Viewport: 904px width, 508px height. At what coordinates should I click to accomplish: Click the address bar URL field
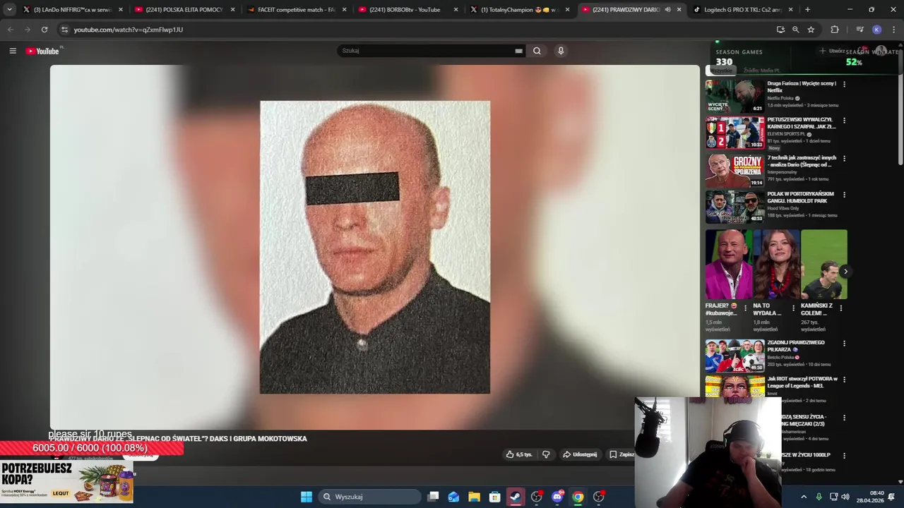[x=417, y=30]
